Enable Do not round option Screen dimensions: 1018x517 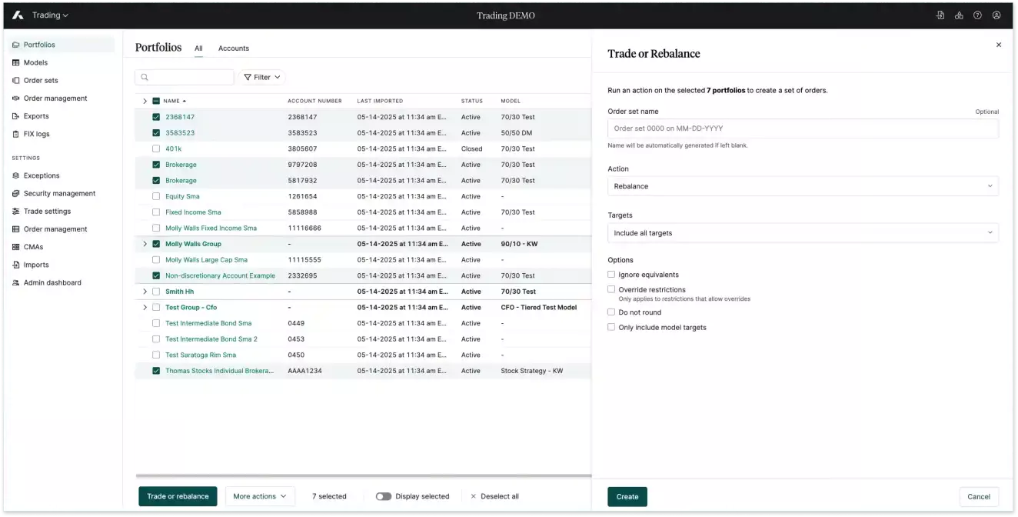[x=611, y=312]
